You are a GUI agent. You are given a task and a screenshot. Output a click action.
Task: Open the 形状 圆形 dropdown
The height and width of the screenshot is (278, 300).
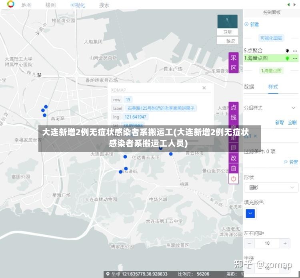[x=271, y=187]
